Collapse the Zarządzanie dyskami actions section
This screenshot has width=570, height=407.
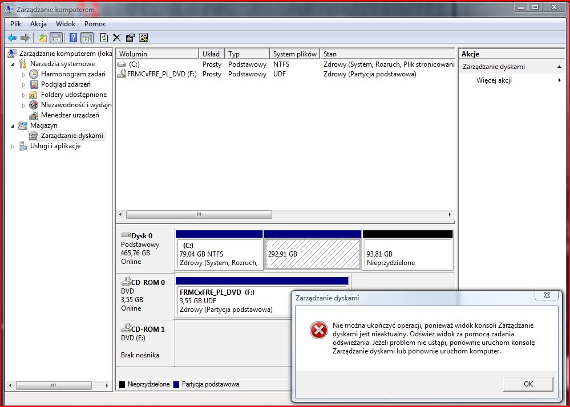(559, 67)
